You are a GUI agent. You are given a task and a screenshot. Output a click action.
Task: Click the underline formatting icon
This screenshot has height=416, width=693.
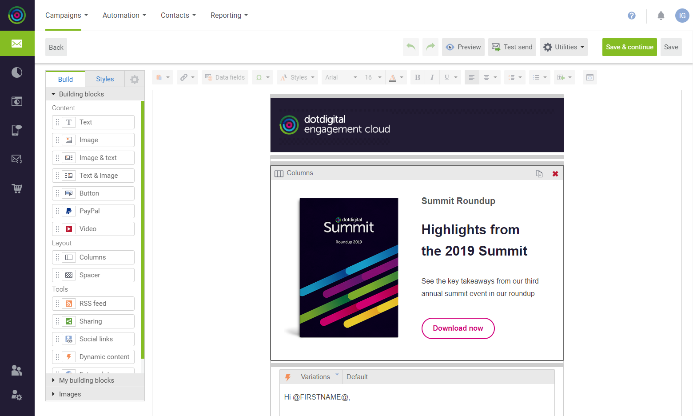(448, 77)
